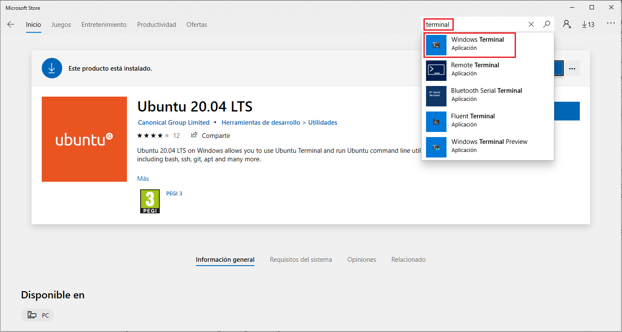
Task: Open downloads and updates icon
Action: point(588,25)
